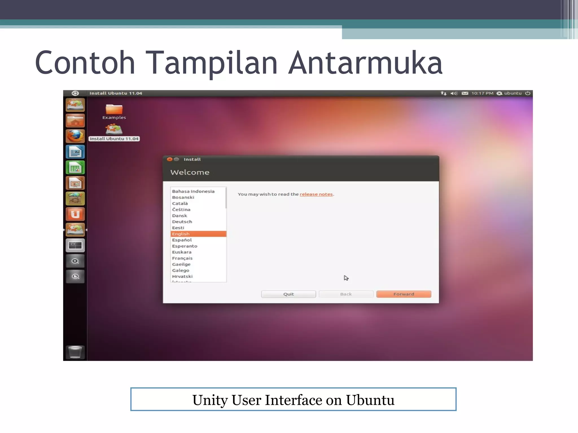
Task: Open the messaging envelope indicator
Action: [465, 93]
